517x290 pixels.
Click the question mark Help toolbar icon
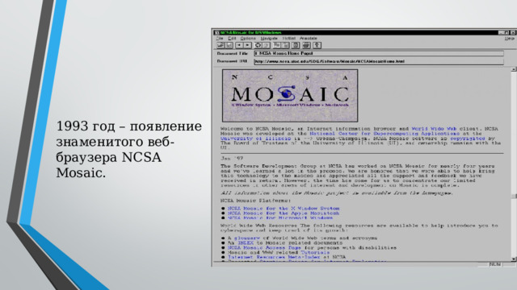[x=317, y=45]
